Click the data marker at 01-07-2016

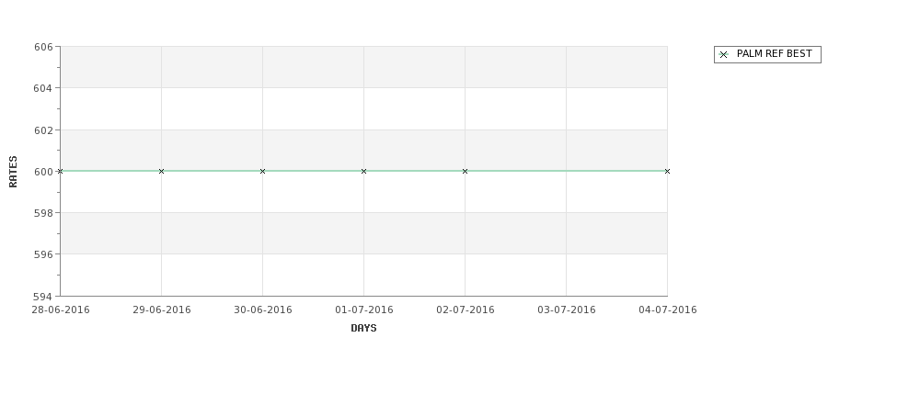[363, 172]
